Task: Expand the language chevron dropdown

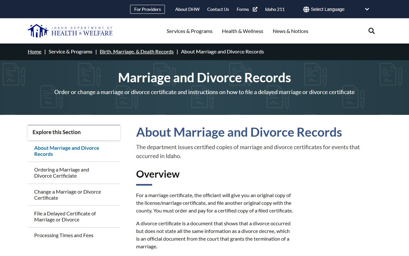Action: point(367,9)
